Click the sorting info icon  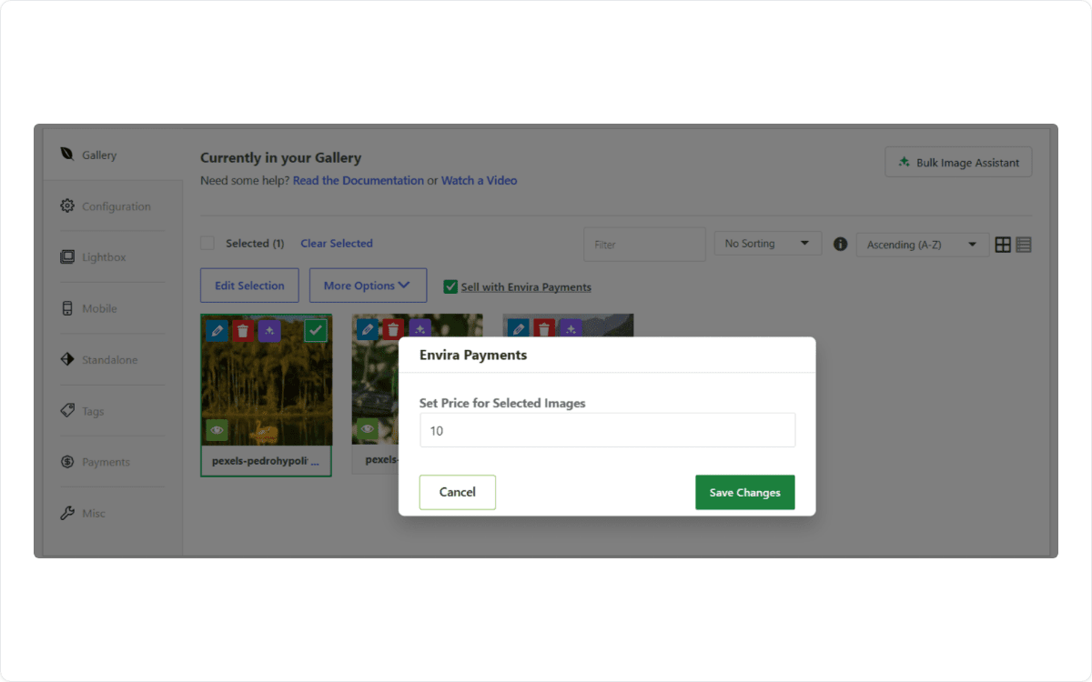click(x=840, y=244)
